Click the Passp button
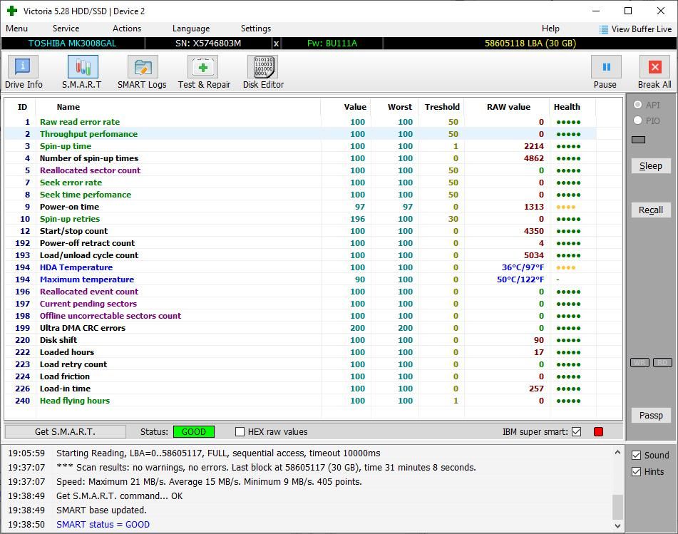Image resolution: width=678 pixels, height=534 pixels. [x=651, y=416]
